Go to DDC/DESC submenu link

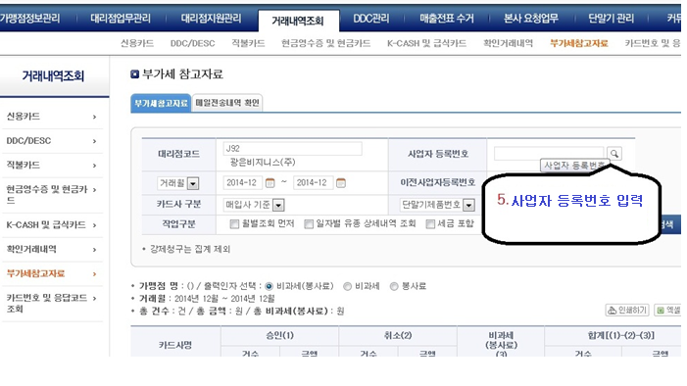tap(193, 43)
